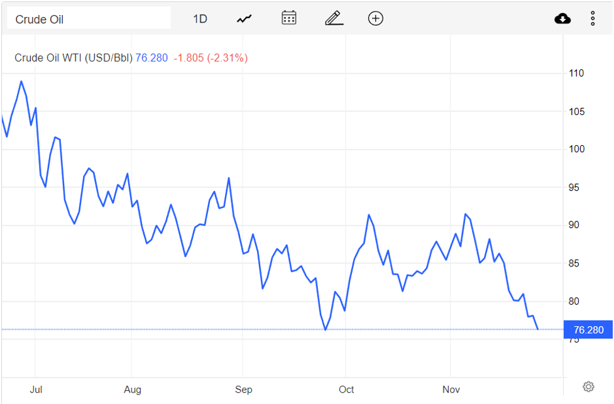This screenshot has width=614, height=404.
Task: Select the pencil drawing tool
Action: [x=333, y=18]
